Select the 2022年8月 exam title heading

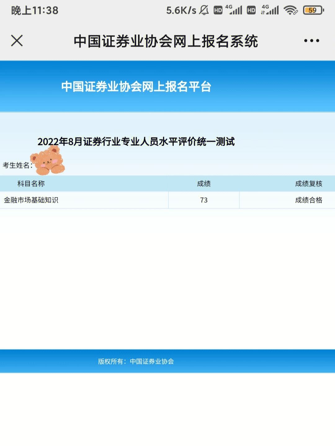pos(136,142)
